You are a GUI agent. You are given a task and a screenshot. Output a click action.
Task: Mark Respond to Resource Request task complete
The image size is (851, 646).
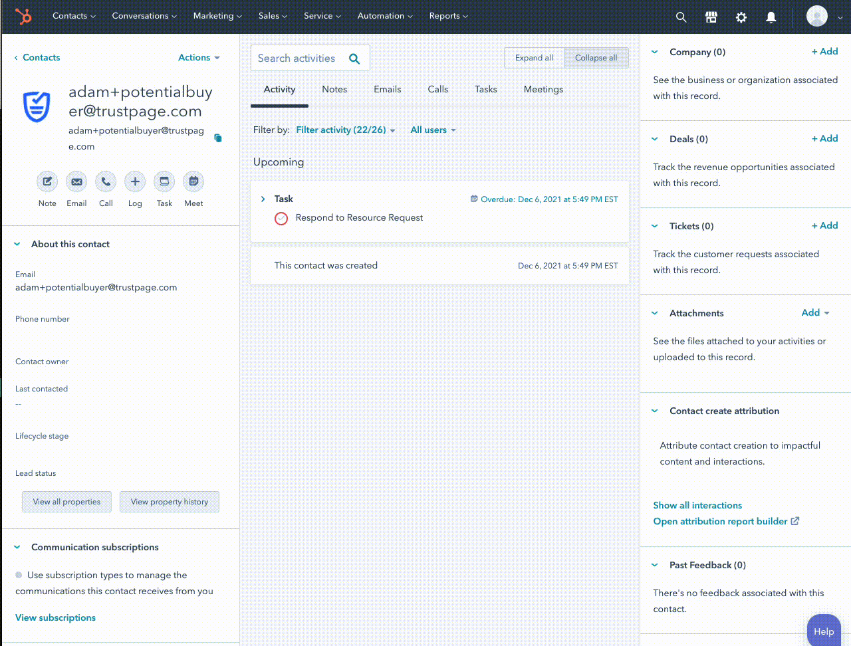click(x=281, y=219)
